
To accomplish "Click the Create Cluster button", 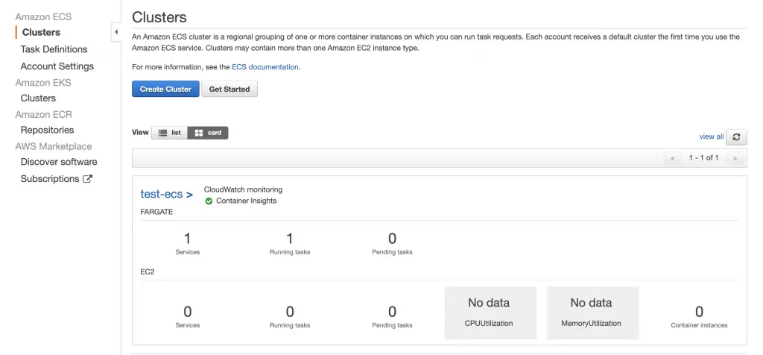I will [165, 89].
